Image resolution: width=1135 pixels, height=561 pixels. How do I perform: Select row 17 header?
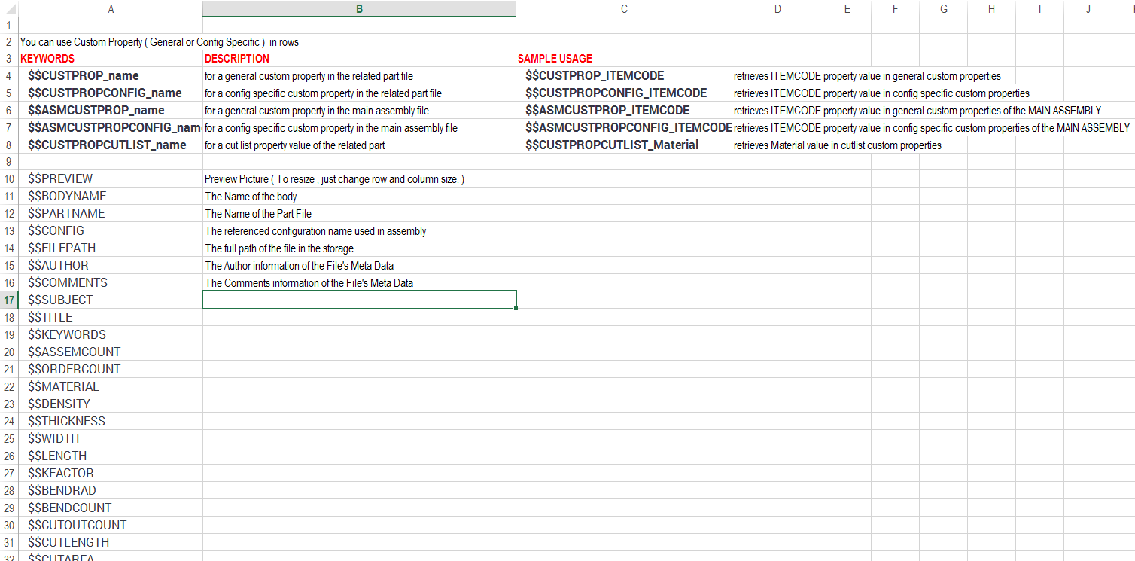click(x=9, y=300)
